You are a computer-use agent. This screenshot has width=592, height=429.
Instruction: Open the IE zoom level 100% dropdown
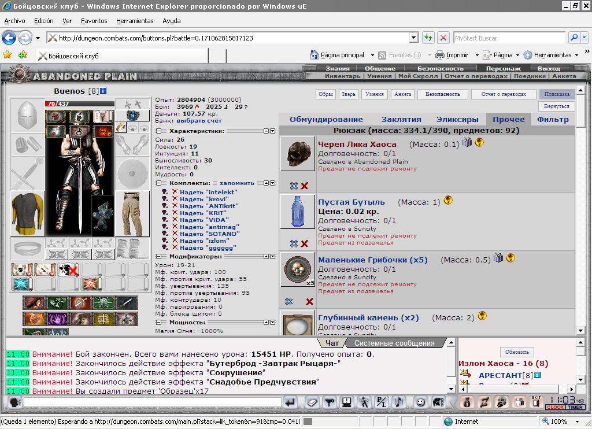[577, 421]
